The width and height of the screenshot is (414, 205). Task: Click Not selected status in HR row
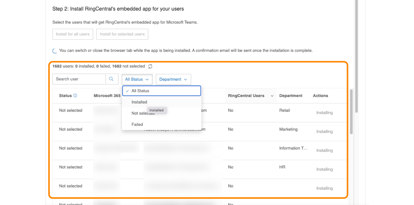pyautogui.click(x=71, y=167)
